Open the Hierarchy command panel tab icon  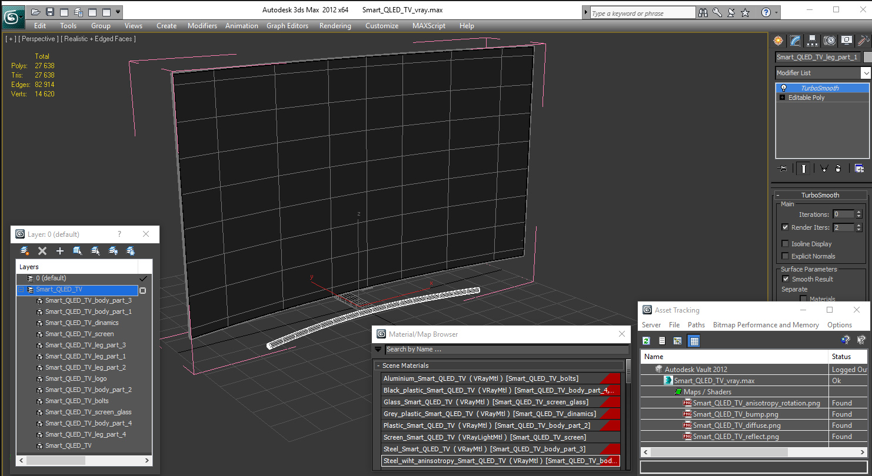(813, 41)
